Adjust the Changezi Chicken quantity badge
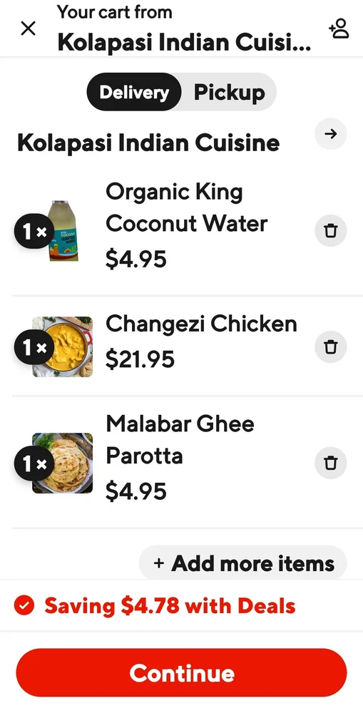The image size is (363, 713). (34, 347)
